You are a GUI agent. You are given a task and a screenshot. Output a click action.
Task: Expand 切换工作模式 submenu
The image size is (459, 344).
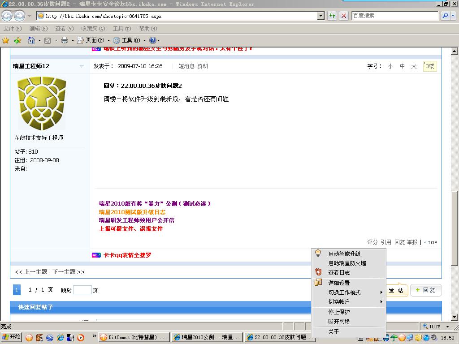tap(349, 292)
